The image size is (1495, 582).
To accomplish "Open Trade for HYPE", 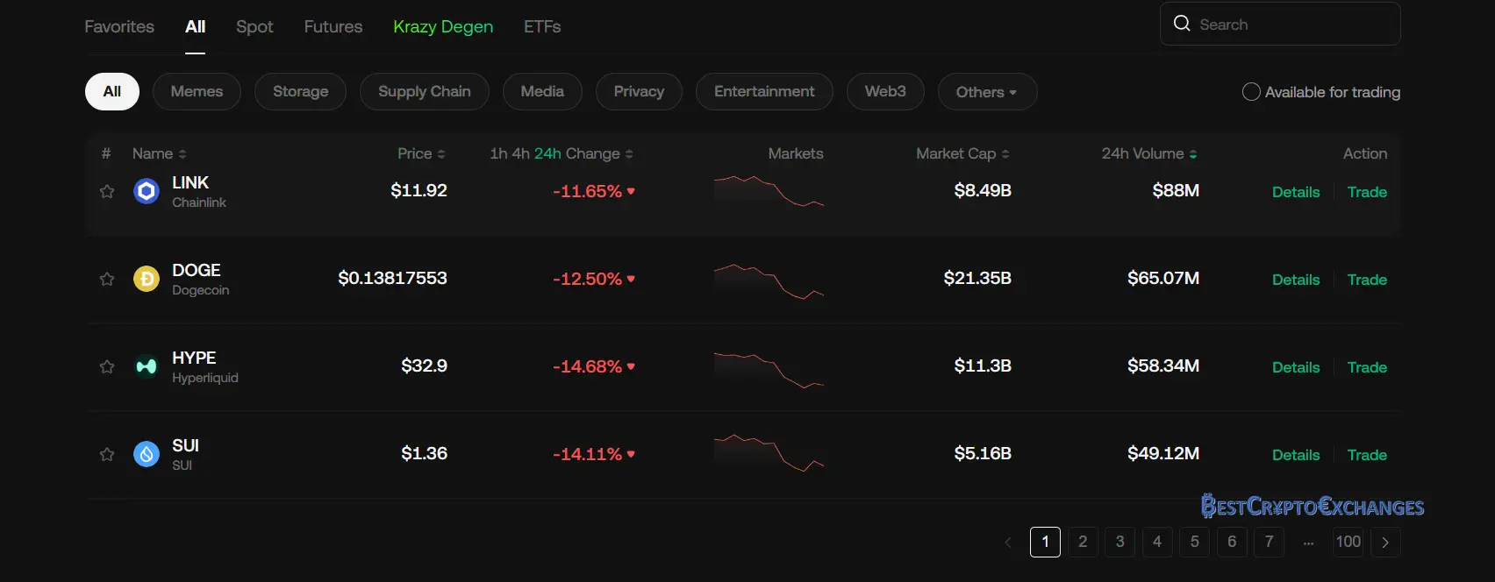I will click(1367, 367).
